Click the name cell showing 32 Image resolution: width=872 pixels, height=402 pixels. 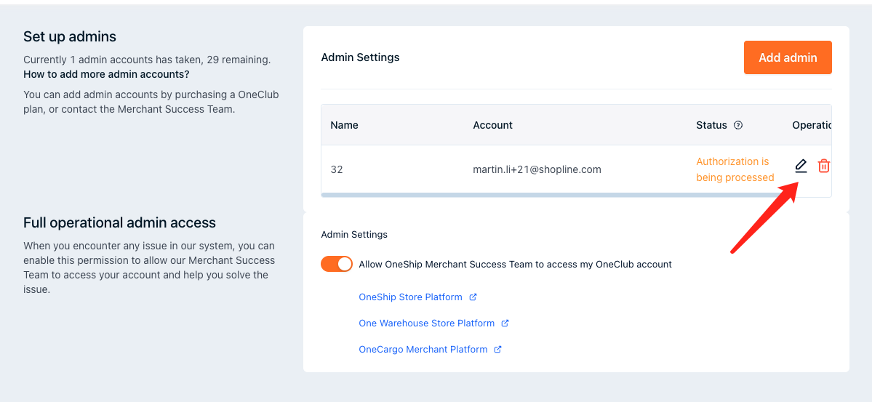click(x=337, y=169)
